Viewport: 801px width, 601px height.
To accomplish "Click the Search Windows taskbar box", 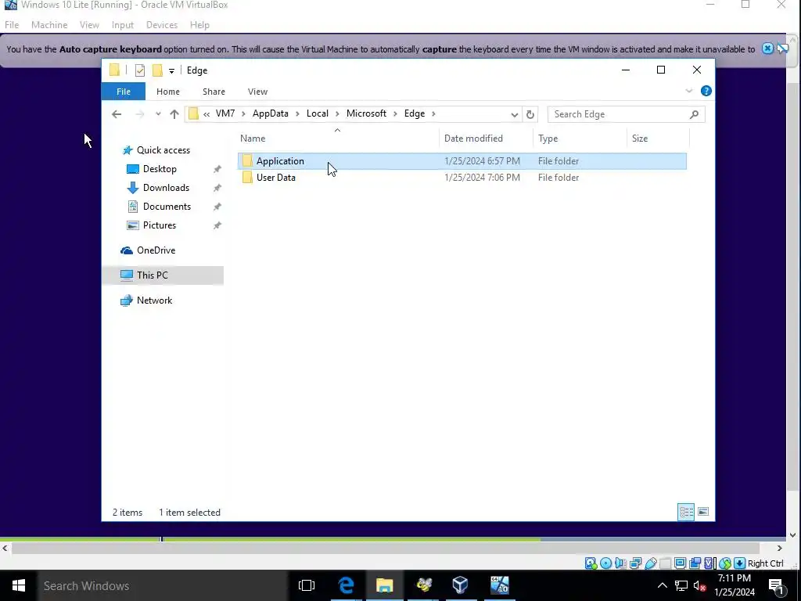I will (x=163, y=585).
